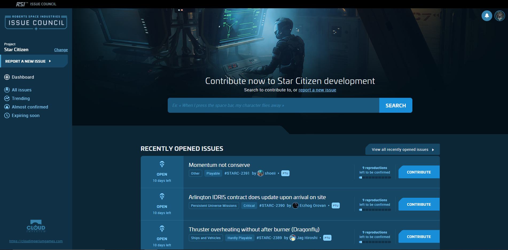508x250 pixels.
Task: Click Jag Hiroshi's avatar
Action: pos(293,238)
